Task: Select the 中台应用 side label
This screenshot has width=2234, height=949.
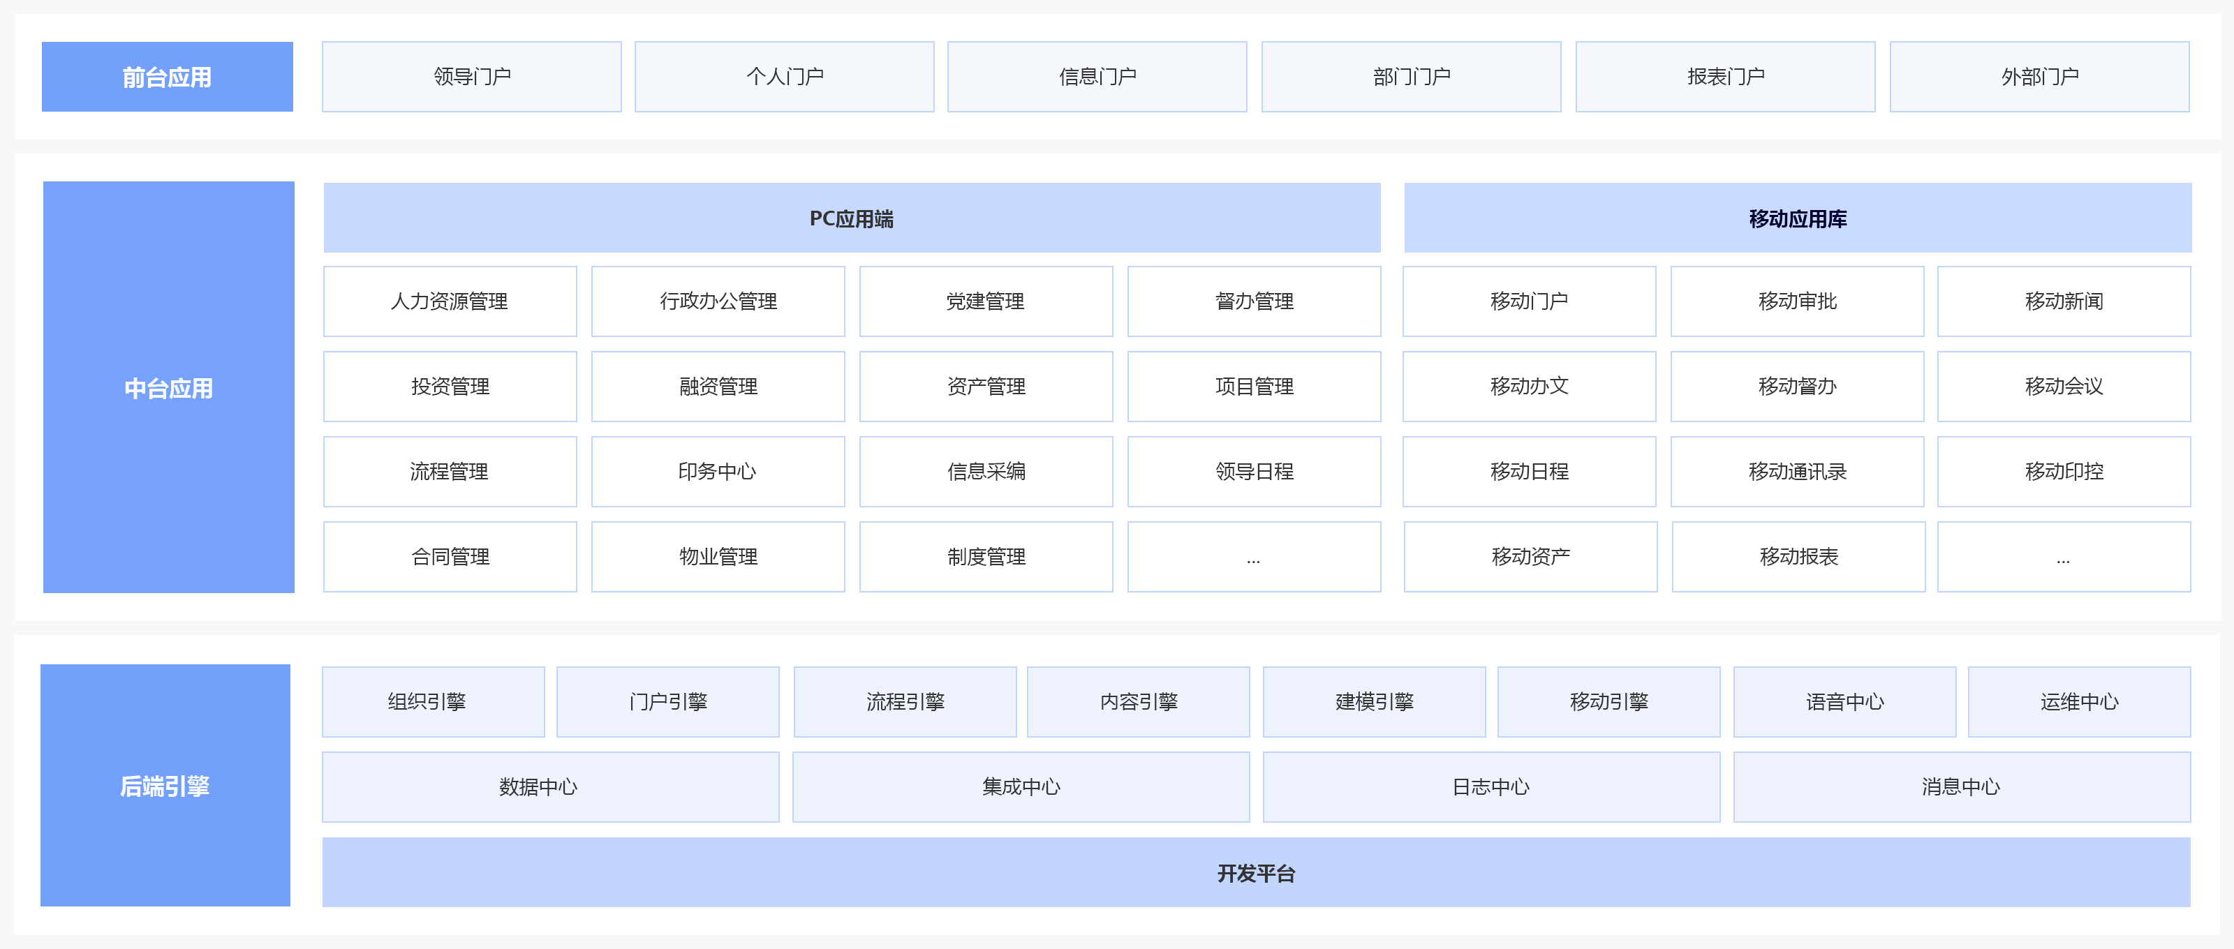Action: [168, 387]
